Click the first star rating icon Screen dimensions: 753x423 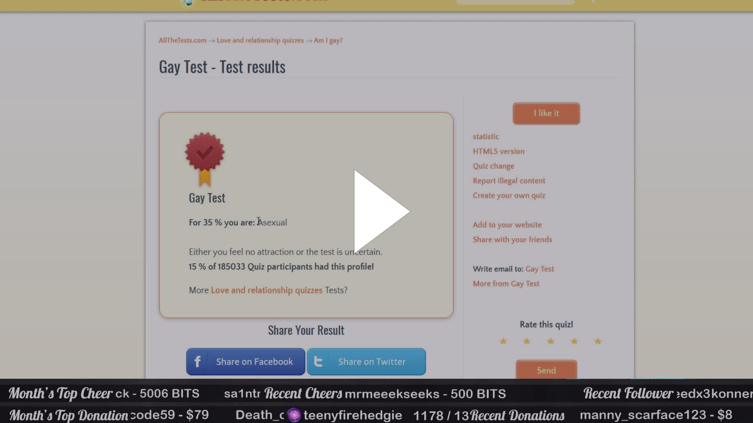tap(502, 342)
